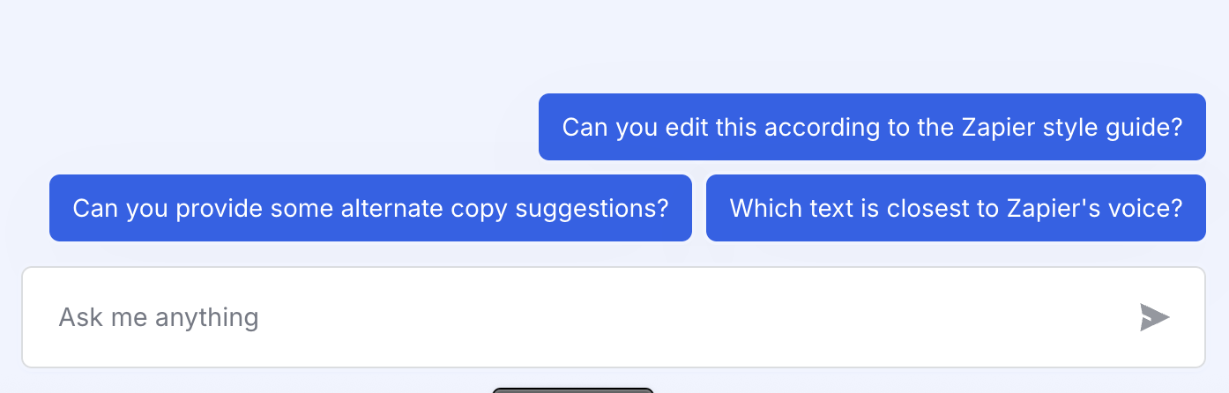This screenshot has width=1229, height=393.
Task: Send the typed message with the arrow icon
Action: click(x=1154, y=317)
